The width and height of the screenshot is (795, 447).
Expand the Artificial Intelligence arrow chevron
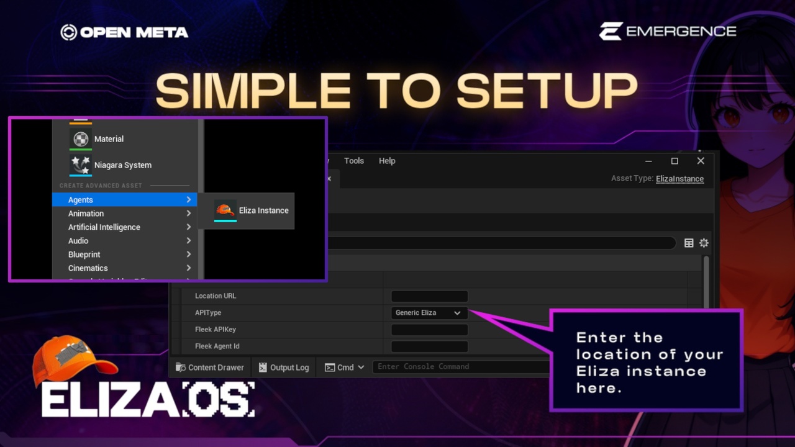point(189,227)
